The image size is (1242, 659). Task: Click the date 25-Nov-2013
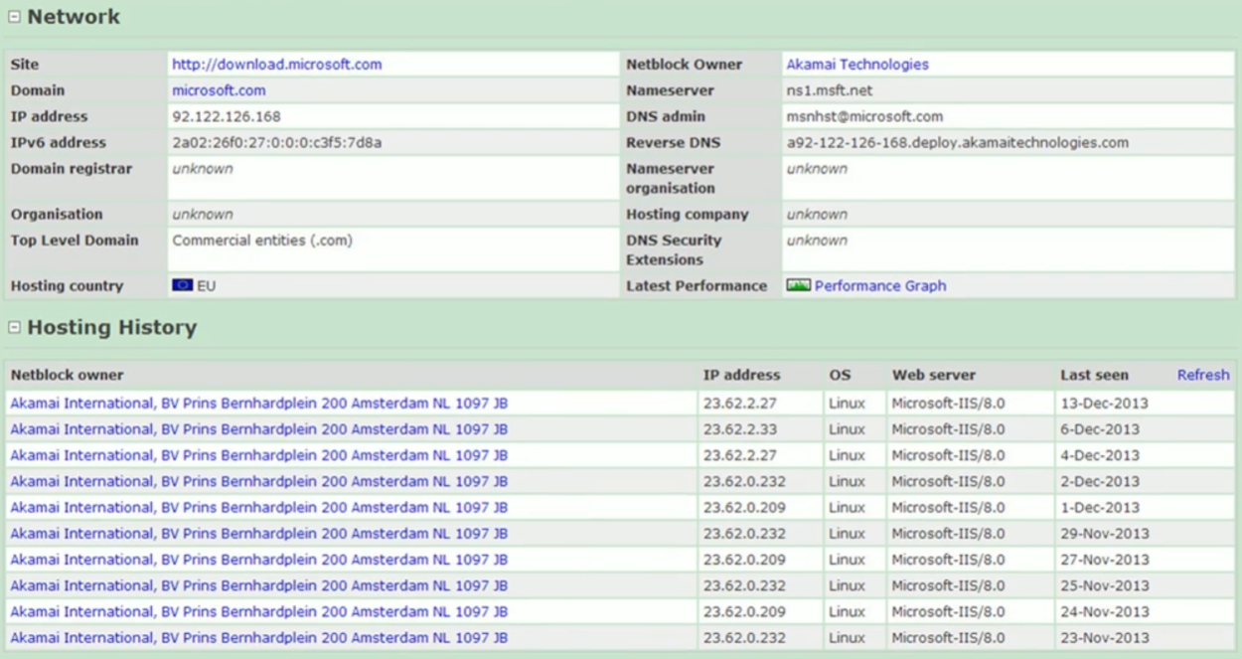pos(1105,585)
